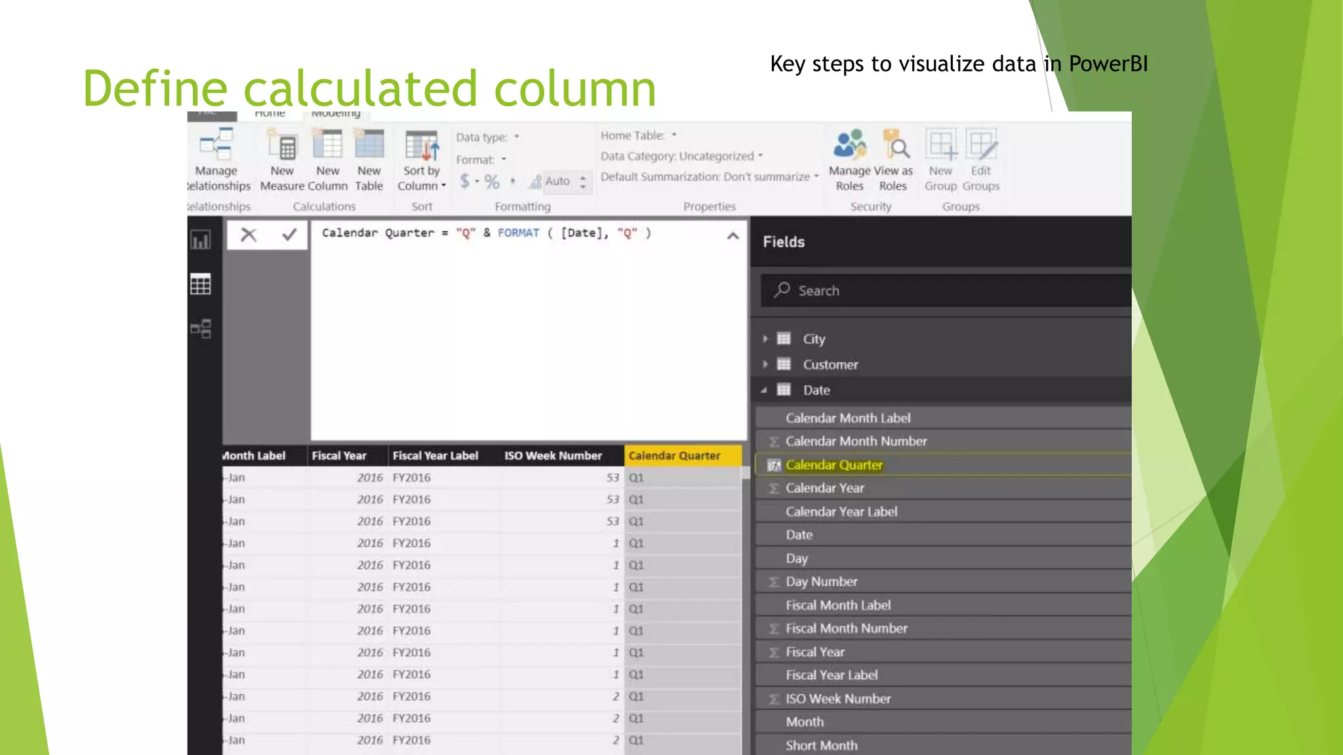Viewport: 1343px width, 755px height.
Task: Collapse the Date table
Action: (764, 390)
